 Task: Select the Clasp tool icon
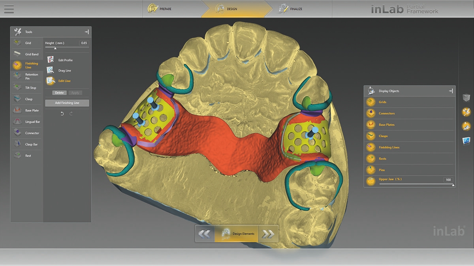[x=17, y=99]
